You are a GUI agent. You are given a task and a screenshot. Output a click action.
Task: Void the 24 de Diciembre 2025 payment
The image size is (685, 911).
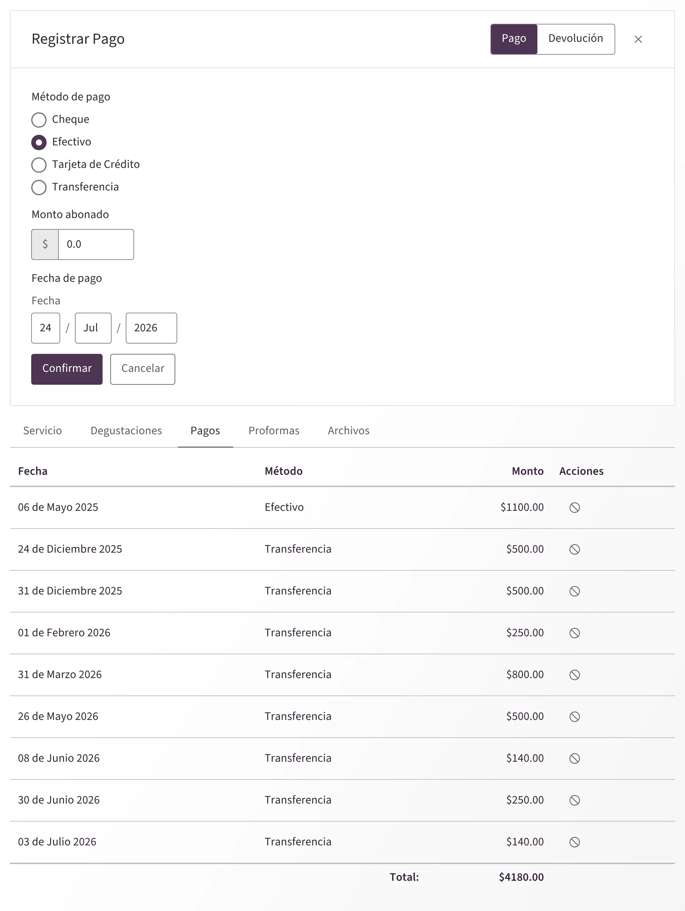tap(574, 549)
